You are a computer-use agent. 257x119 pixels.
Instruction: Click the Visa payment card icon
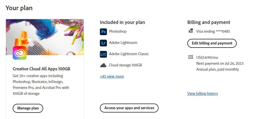pyautogui.click(x=191, y=31)
